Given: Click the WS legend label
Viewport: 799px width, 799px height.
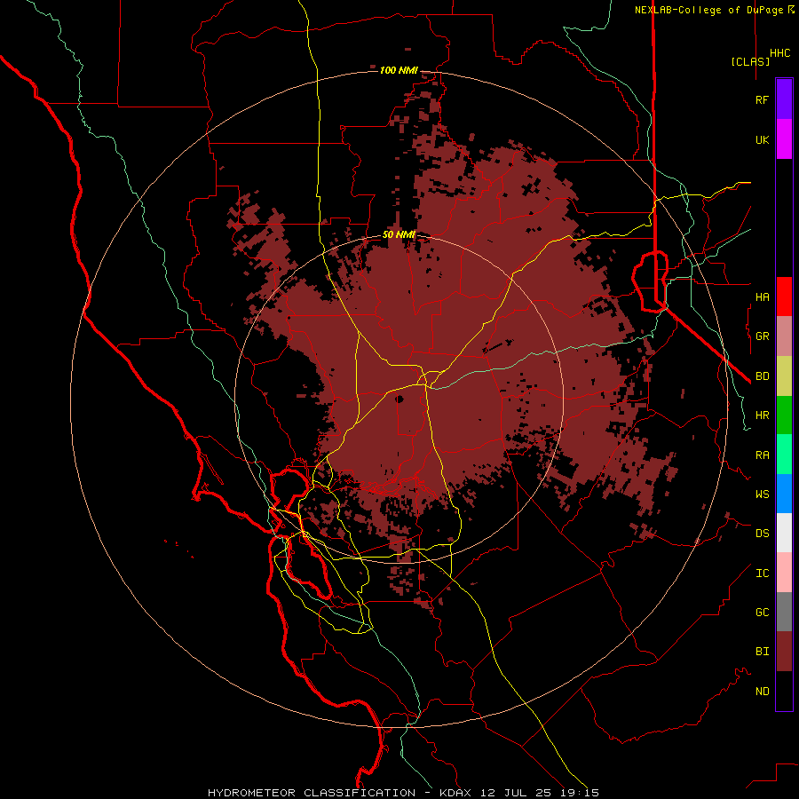Looking at the screenshot, I should pos(762,494).
